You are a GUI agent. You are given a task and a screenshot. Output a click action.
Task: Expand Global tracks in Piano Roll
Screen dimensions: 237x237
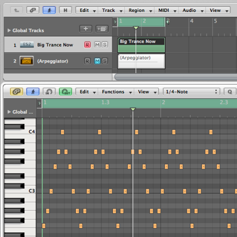point(9,112)
